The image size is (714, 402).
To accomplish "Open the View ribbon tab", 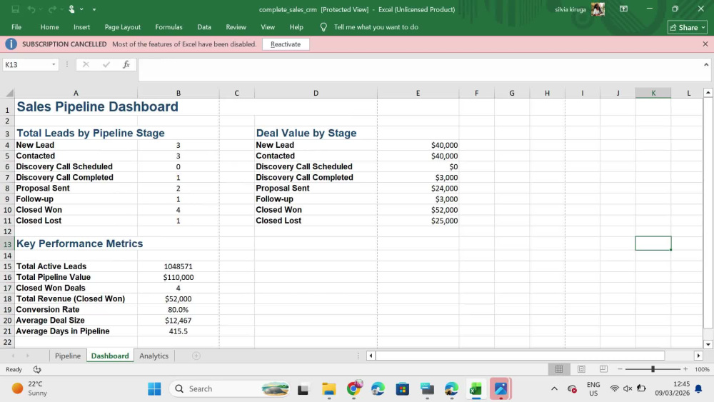I will pyautogui.click(x=268, y=27).
